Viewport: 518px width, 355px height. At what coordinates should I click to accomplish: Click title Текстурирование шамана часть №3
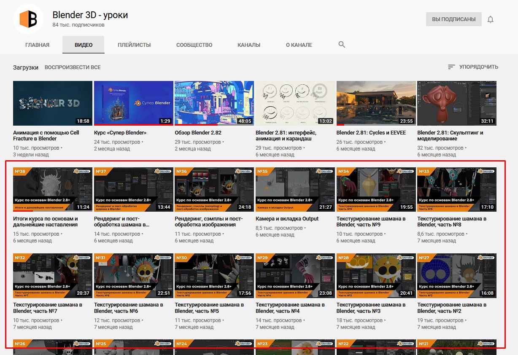tap(371, 308)
